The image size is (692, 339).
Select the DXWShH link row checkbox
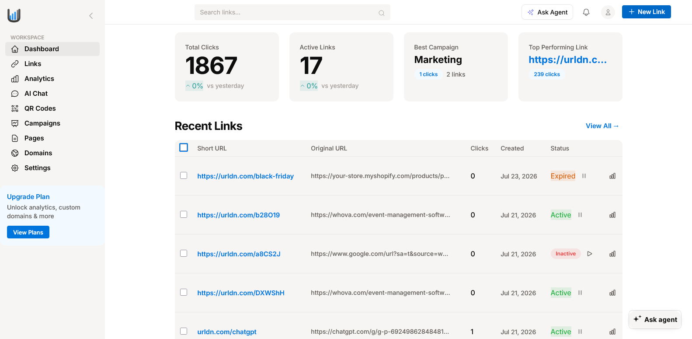184,292
